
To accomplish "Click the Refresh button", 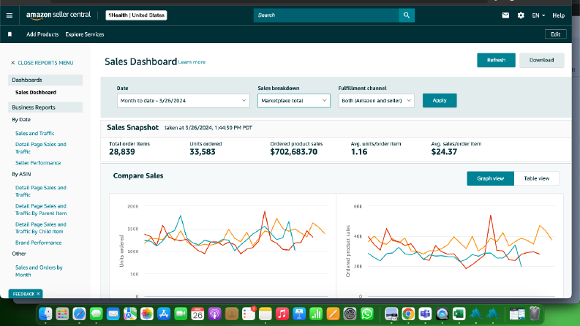I will pos(496,60).
